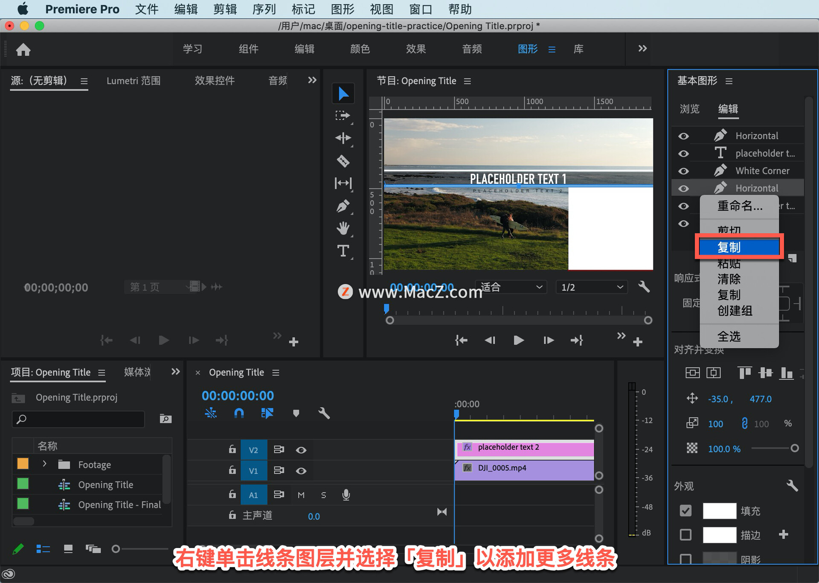Enable the 描边 stroke checkbox
This screenshot has width=819, height=583.
(x=685, y=534)
